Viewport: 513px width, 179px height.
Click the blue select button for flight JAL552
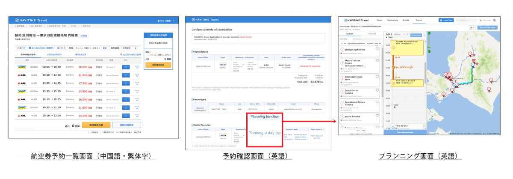(126, 75)
